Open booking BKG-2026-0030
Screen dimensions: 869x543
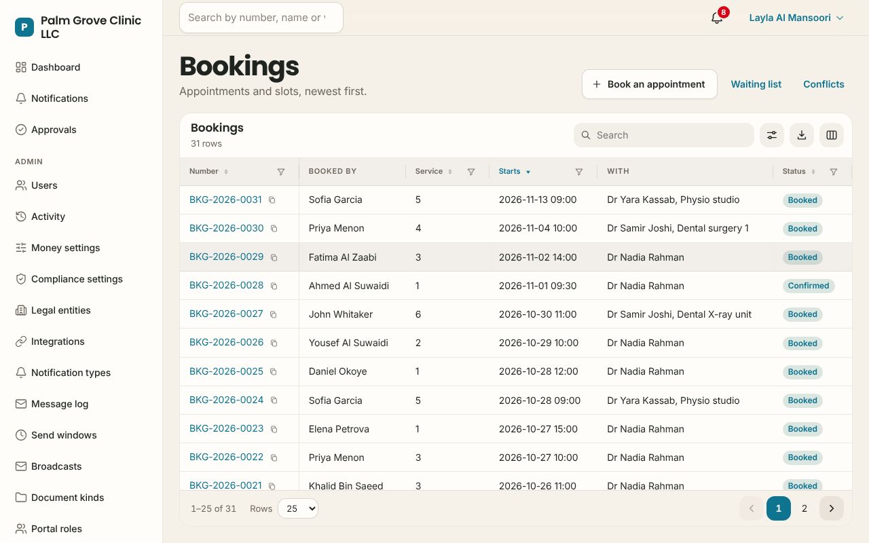pos(226,228)
